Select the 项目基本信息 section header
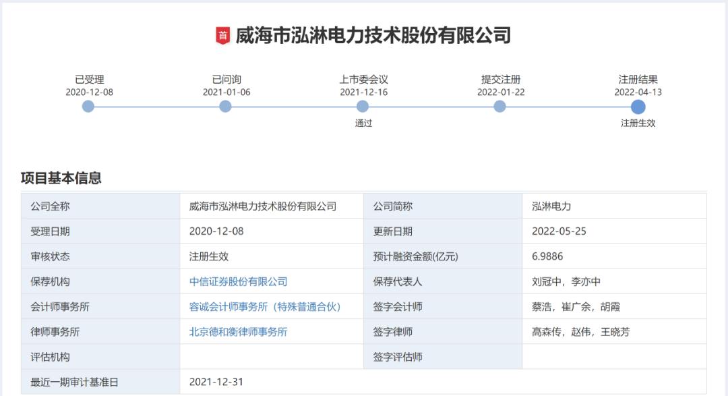728x396 pixels. click(61, 177)
